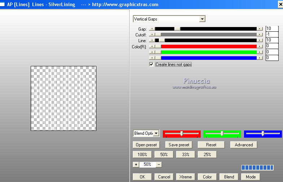Set preview zoom to 33%
The image size is (283, 182).
186,155
